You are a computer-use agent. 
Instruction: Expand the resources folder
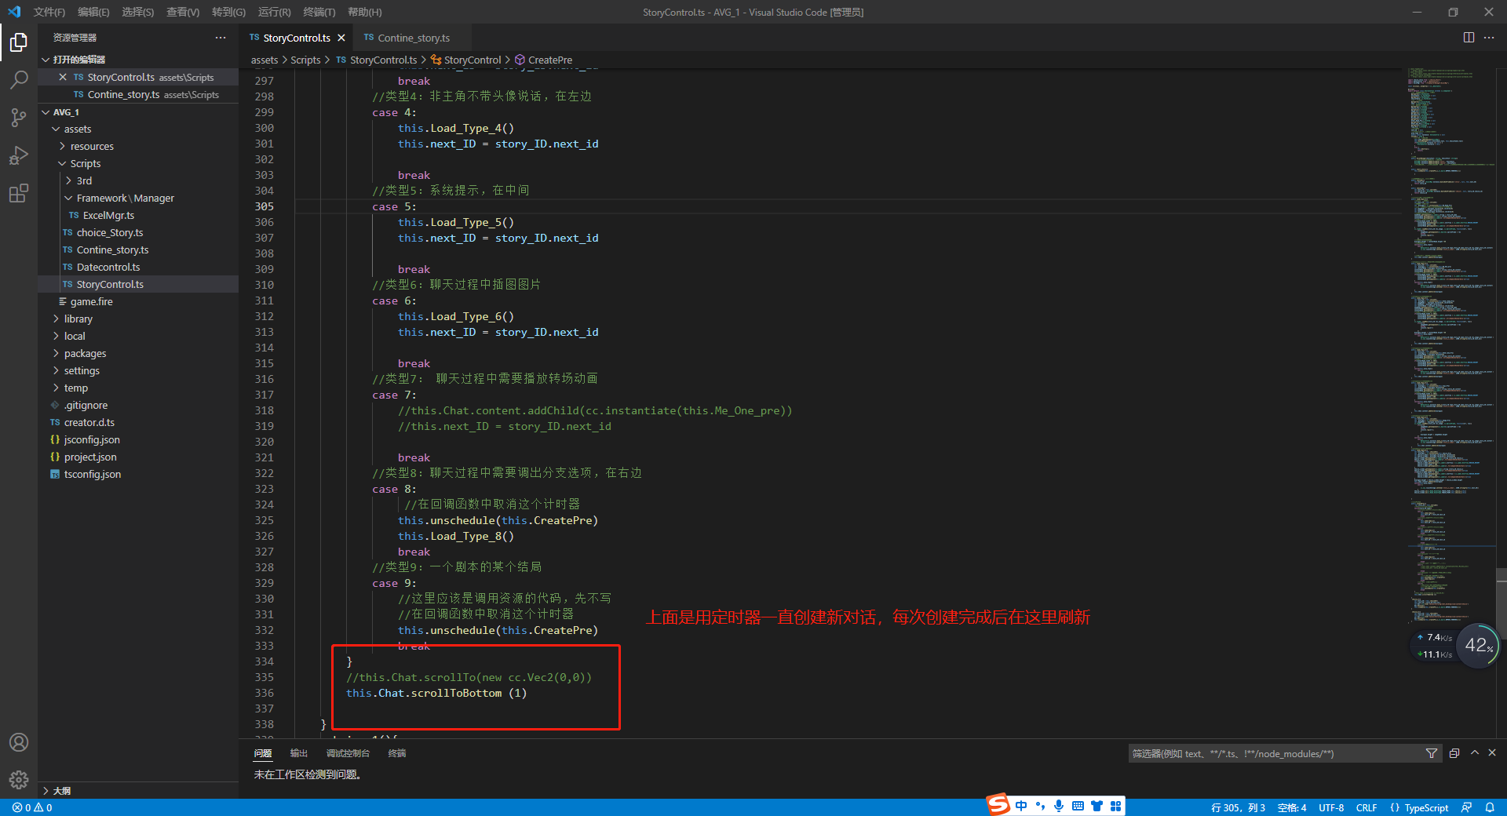pos(62,147)
